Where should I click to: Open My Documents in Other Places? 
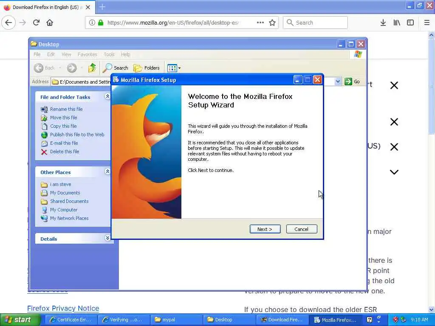click(x=65, y=193)
